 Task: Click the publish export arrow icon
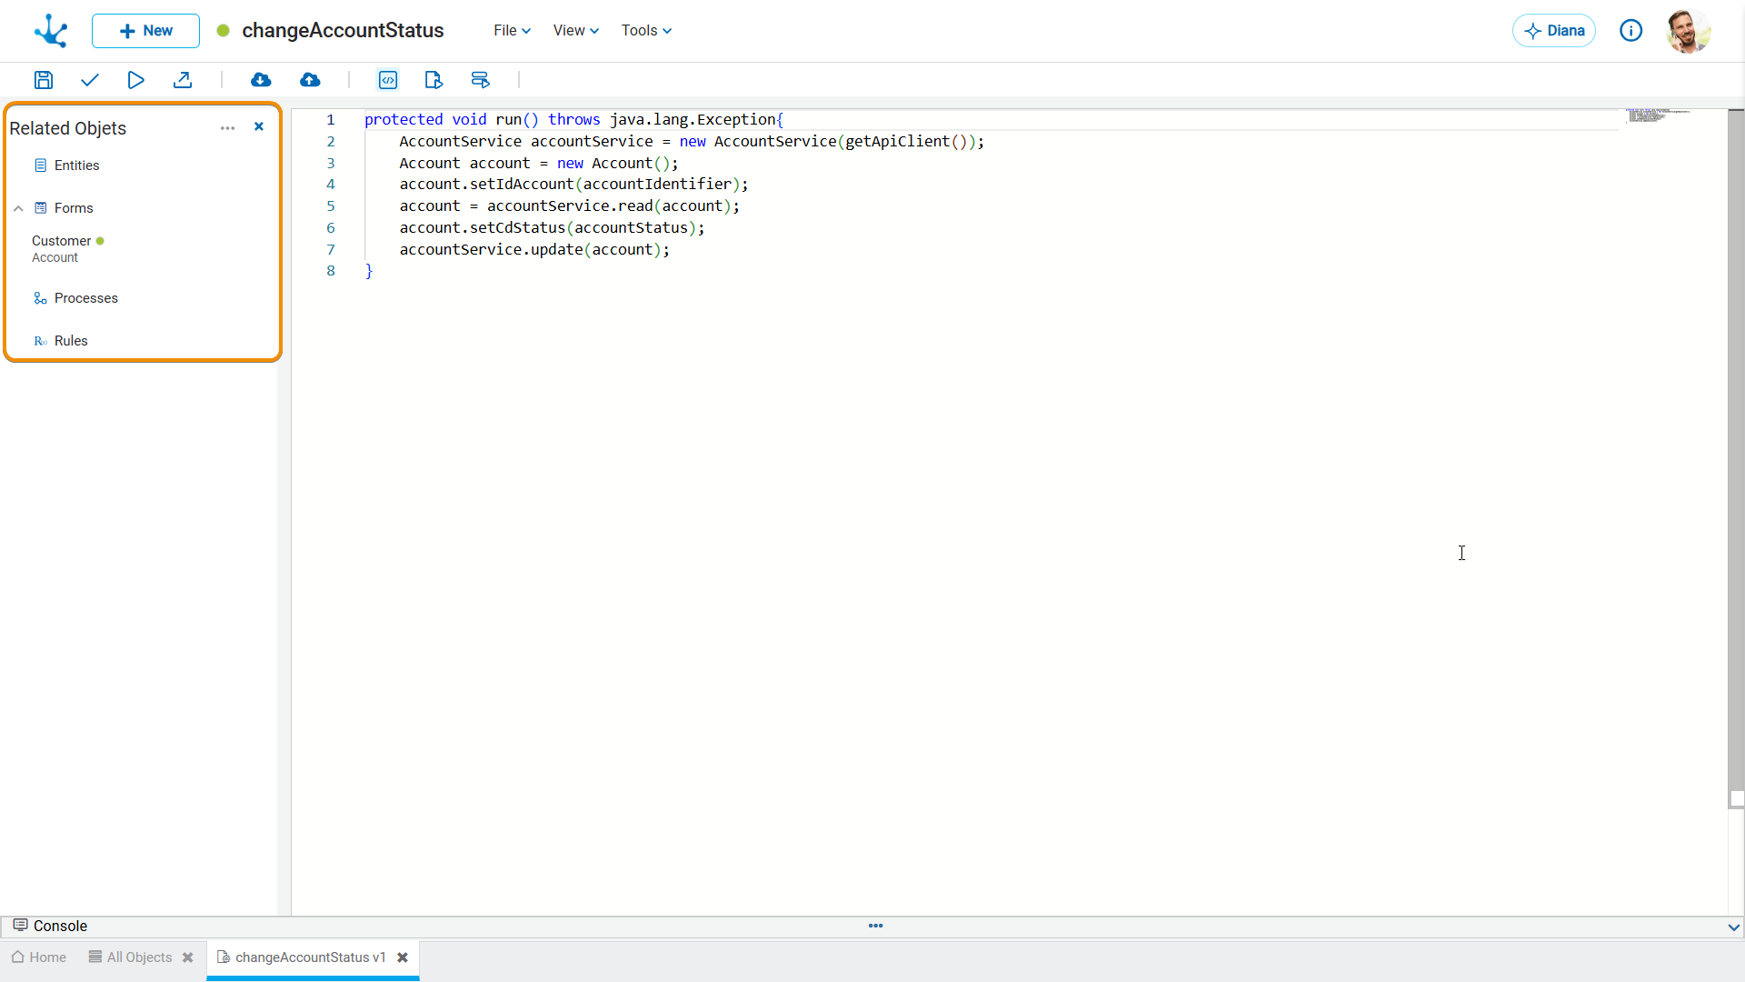coord(183,80)
